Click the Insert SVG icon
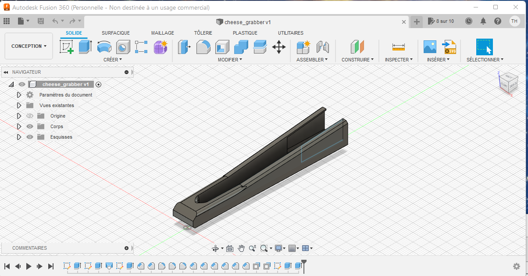Image resolution: width=528 pixels, height=276 pixels. [449, 47]
